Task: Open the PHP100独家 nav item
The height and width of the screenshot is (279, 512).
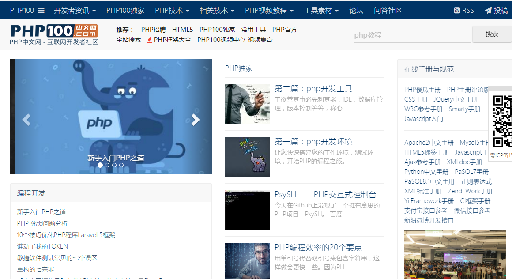Action: click(x=125, y=11)
